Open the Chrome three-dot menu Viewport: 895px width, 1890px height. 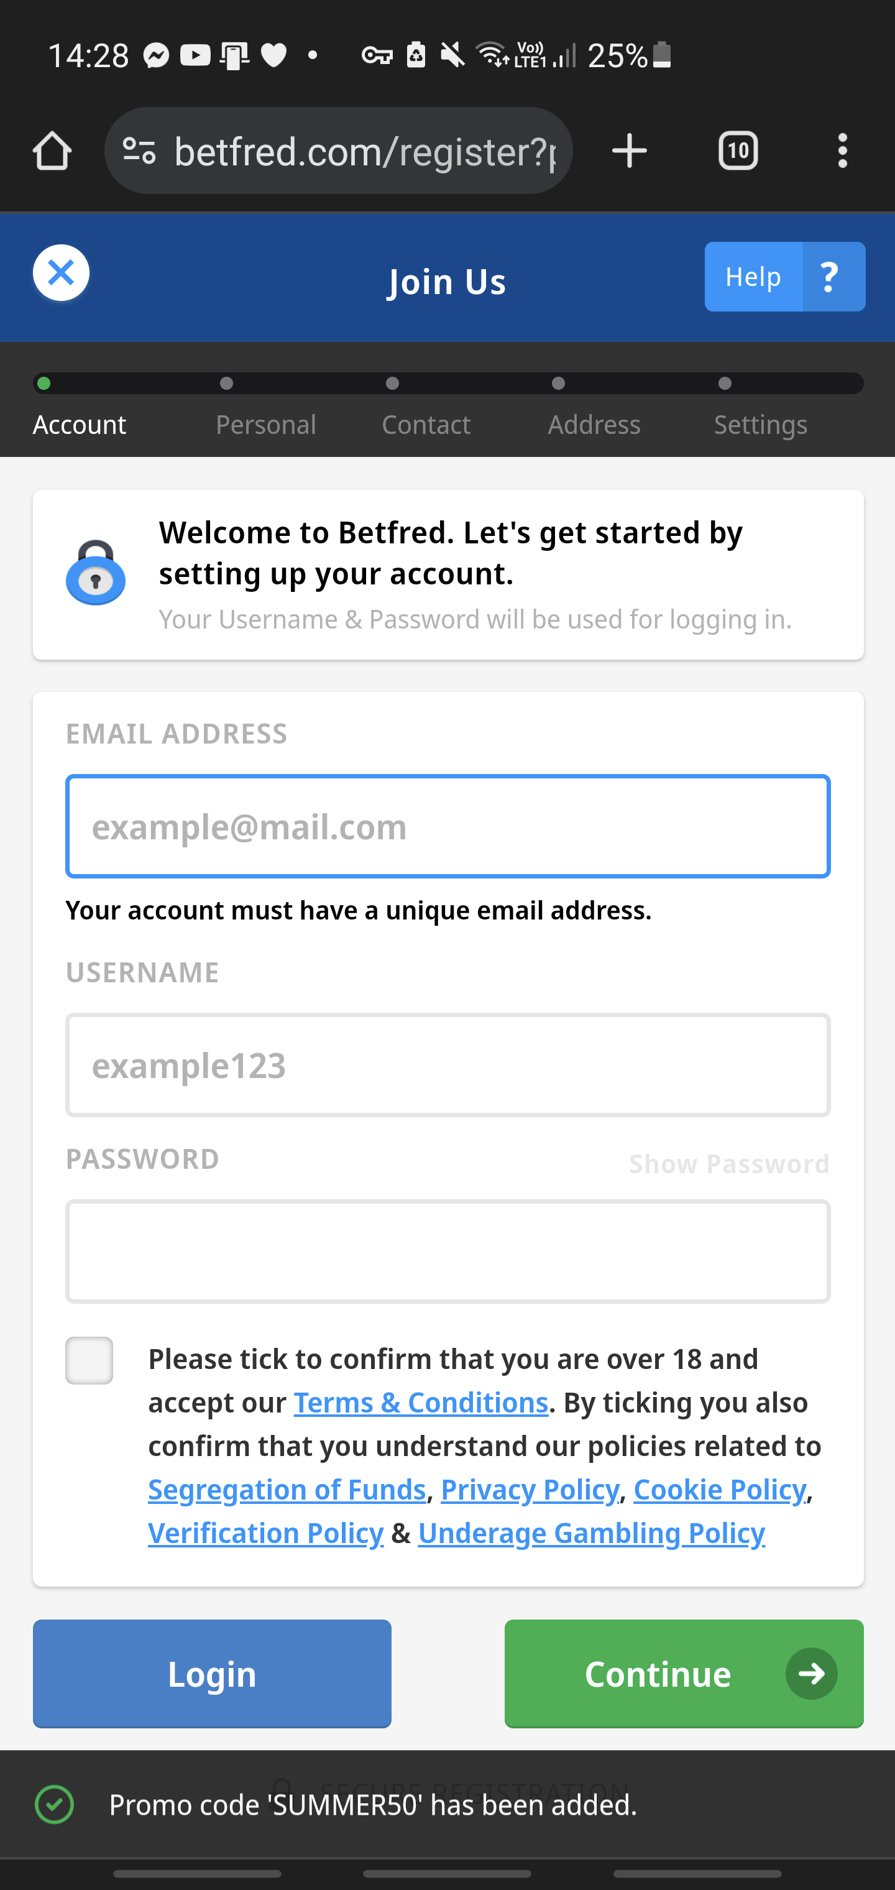[842, 150]
